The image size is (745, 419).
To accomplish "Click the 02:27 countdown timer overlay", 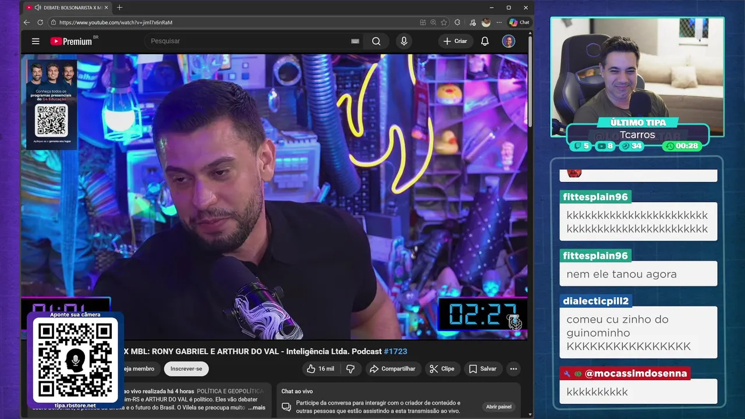I will pos(483,314).
